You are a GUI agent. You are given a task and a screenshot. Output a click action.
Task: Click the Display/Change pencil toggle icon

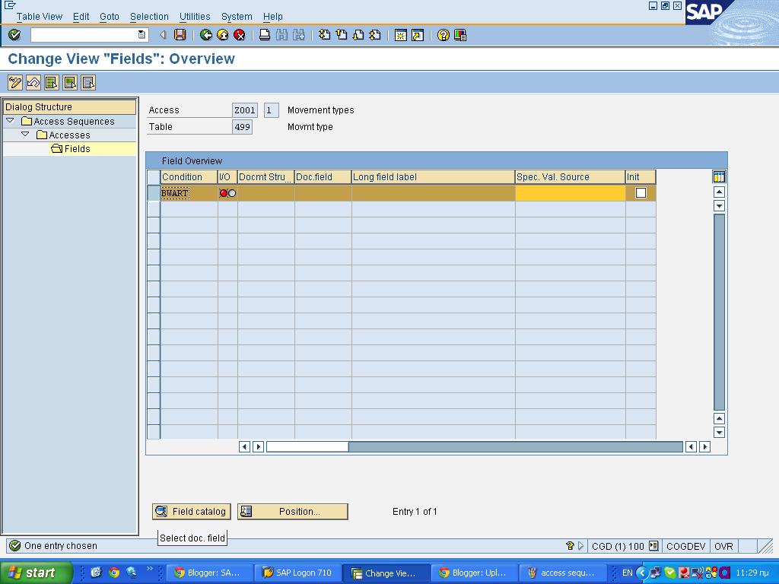tap(15, 82)
